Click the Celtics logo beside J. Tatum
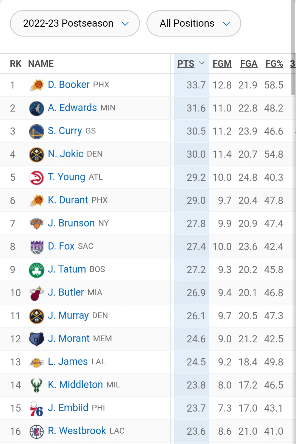This screenshot has width=296, height=444. click(x=36, y=270)
